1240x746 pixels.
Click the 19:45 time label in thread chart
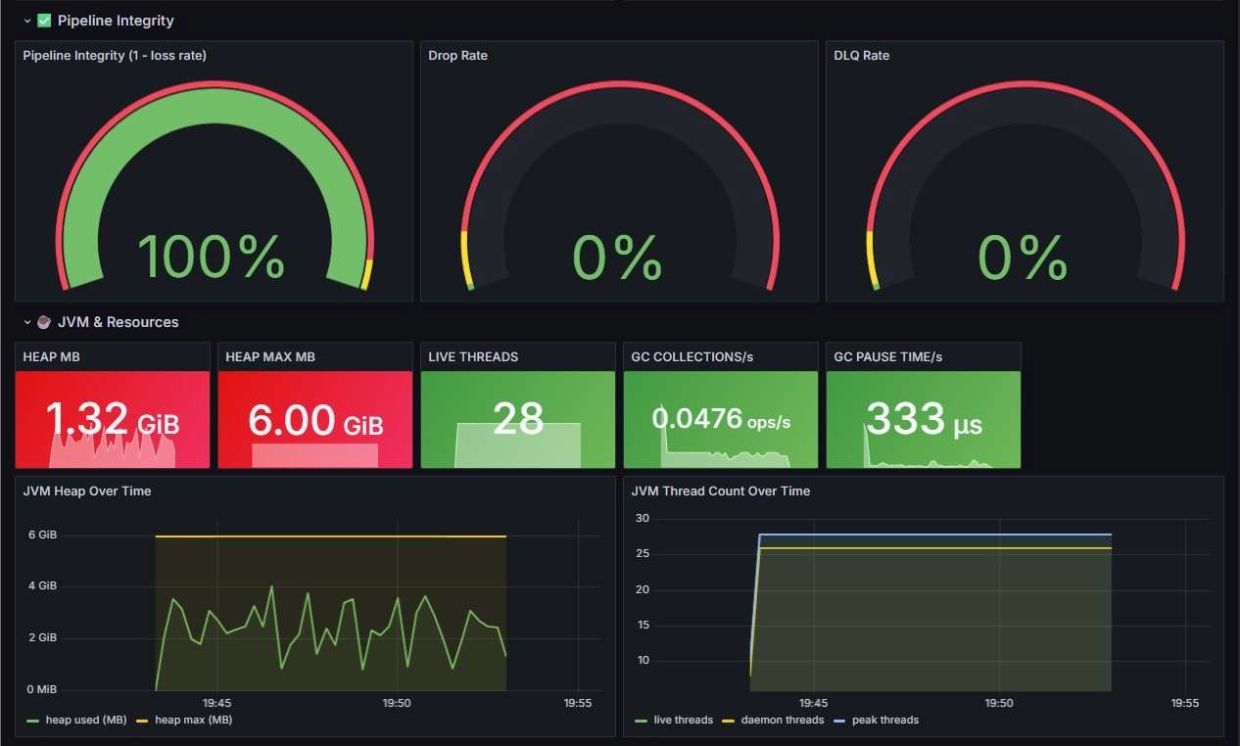click(x=813, y=703)
